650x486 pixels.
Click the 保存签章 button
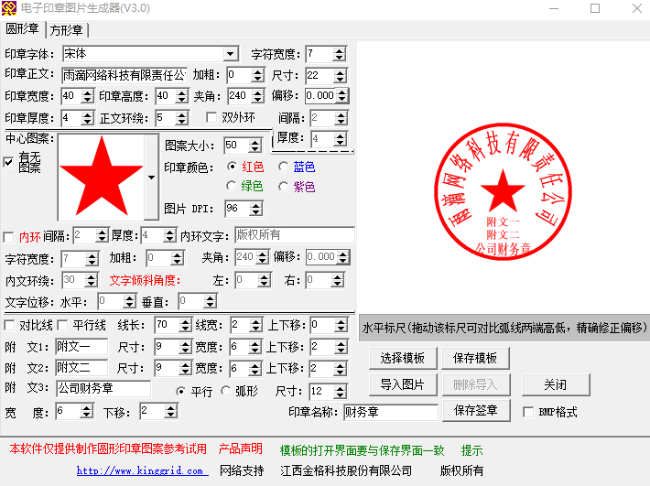point(476,410)
